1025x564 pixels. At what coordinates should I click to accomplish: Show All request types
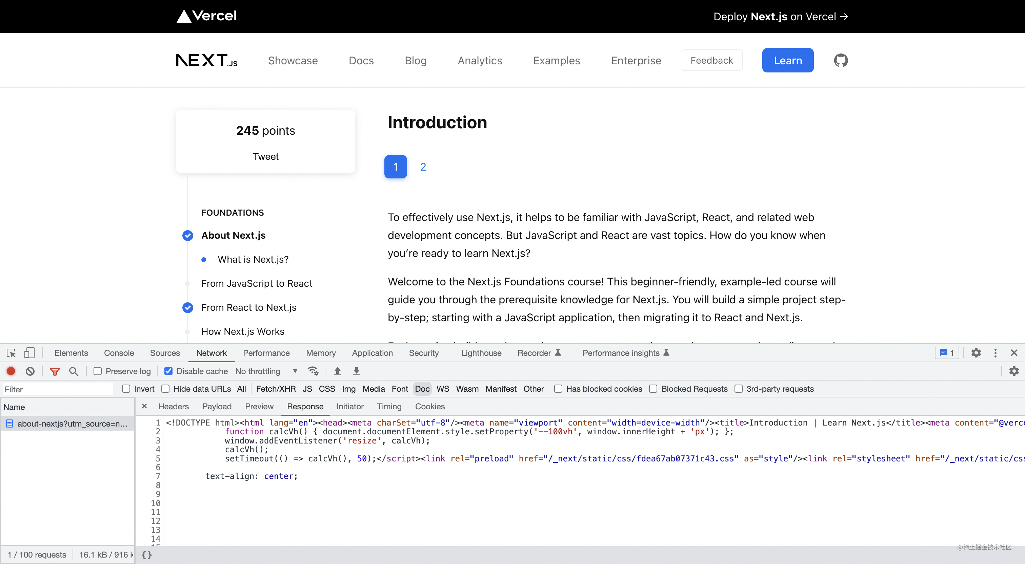click(x=241, y=389)
